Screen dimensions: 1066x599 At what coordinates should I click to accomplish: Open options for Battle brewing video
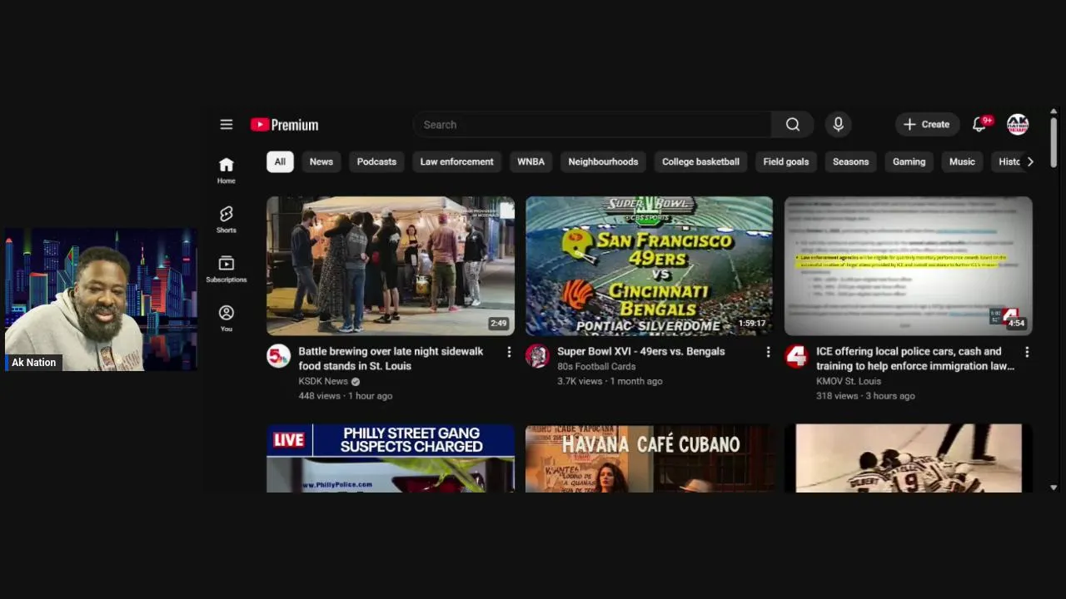coord(509,352)
